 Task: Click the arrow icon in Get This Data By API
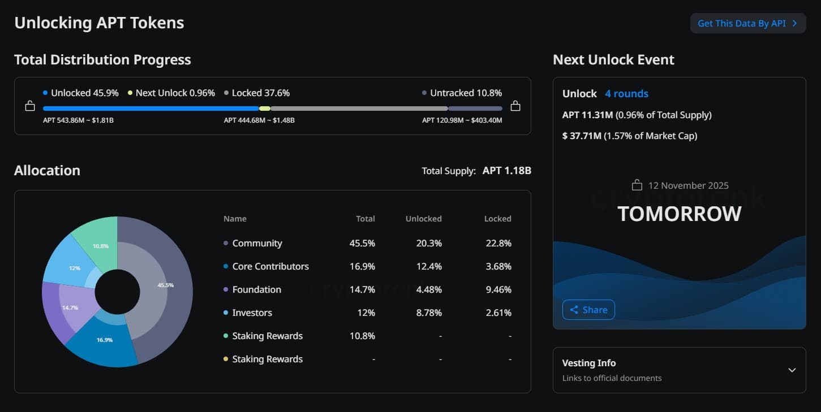tap(795, 23)
